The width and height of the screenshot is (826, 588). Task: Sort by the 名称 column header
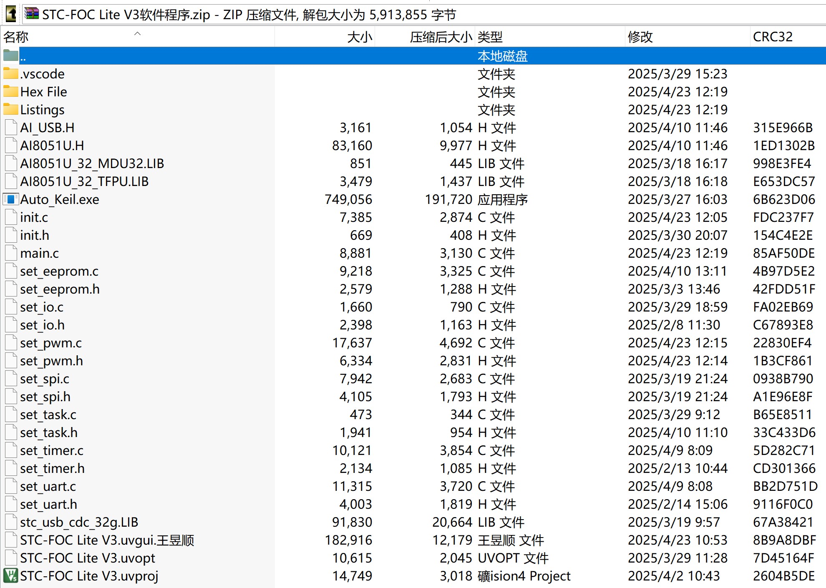[138, 37]
